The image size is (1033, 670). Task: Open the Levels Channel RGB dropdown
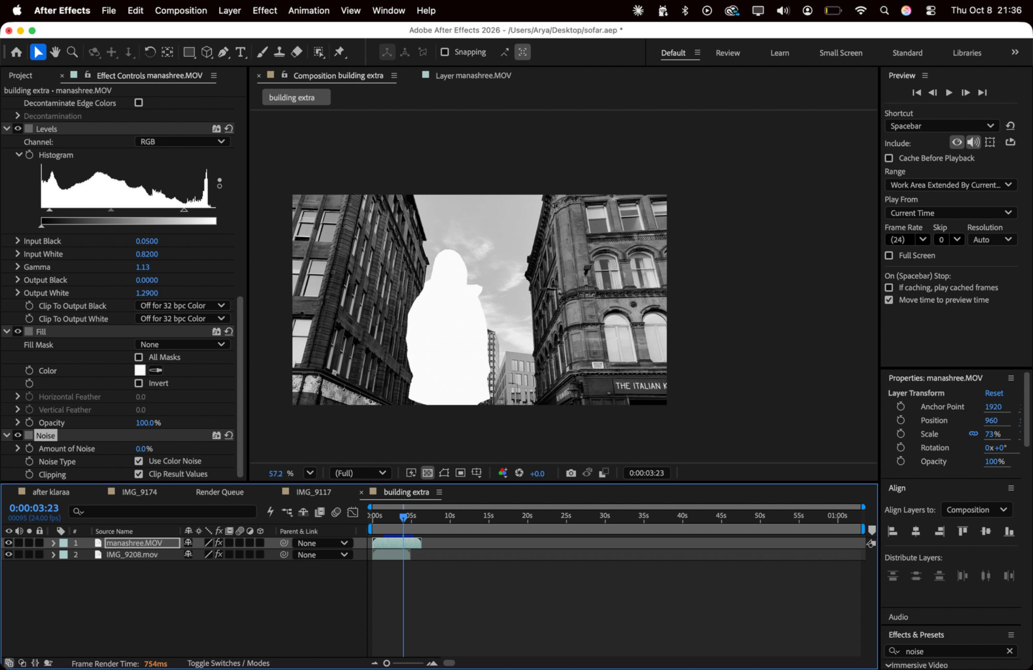tap(182, 141)
